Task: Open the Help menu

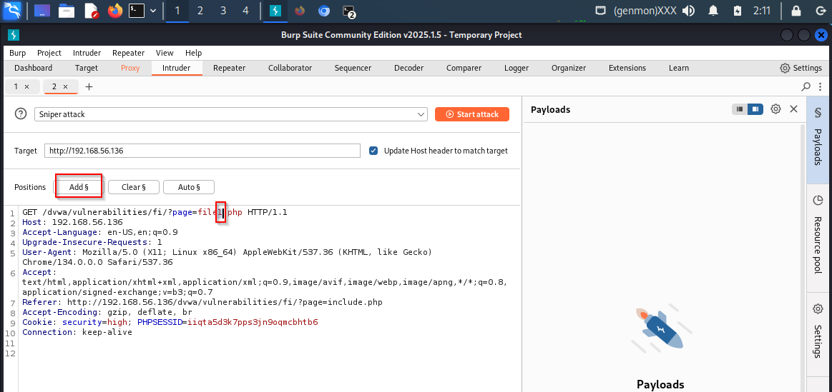Action: tap(194, 53)
